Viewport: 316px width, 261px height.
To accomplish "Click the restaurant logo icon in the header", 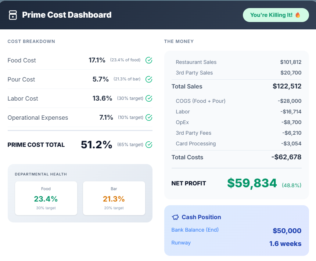I will (13, 15).
